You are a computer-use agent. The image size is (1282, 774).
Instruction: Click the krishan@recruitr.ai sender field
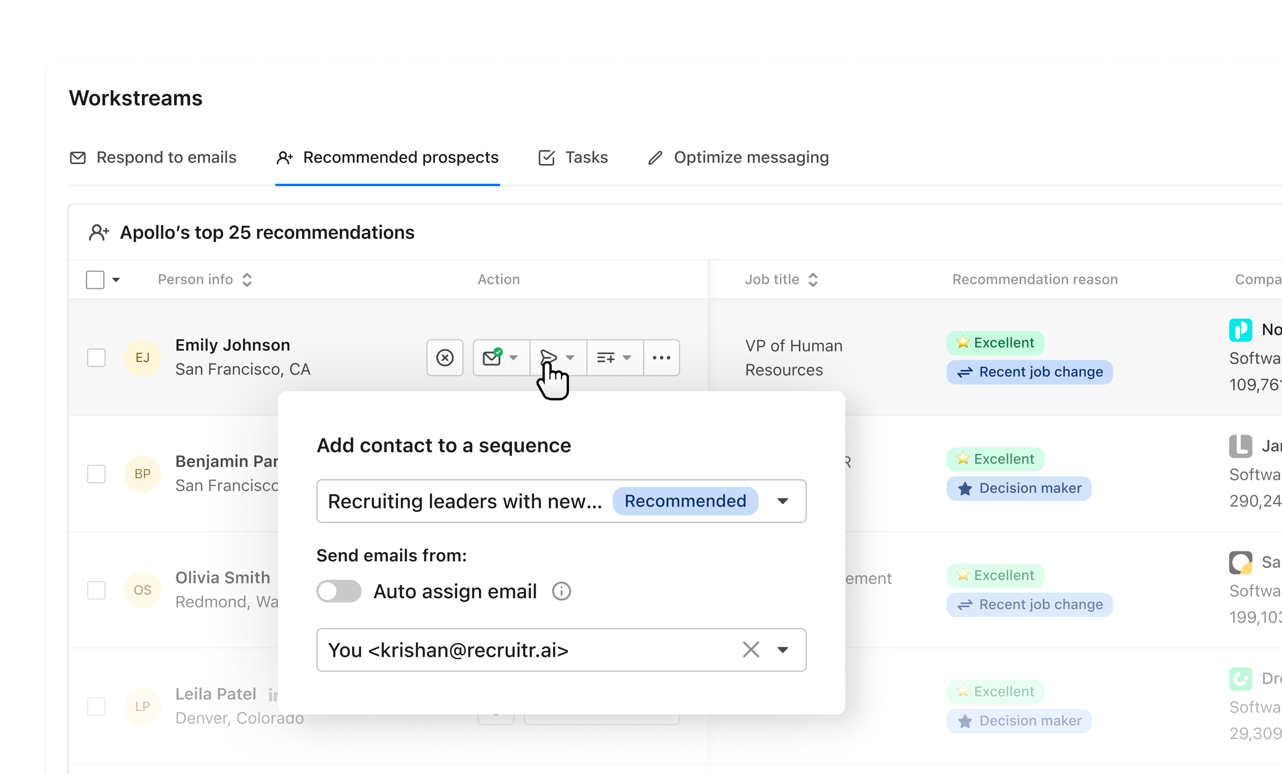click(562, 650)
